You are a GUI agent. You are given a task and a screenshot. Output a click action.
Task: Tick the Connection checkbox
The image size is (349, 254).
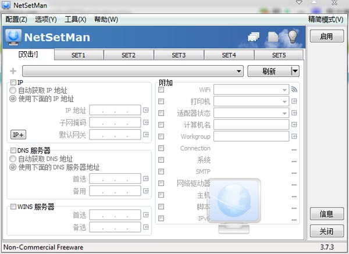click(161, 148)
